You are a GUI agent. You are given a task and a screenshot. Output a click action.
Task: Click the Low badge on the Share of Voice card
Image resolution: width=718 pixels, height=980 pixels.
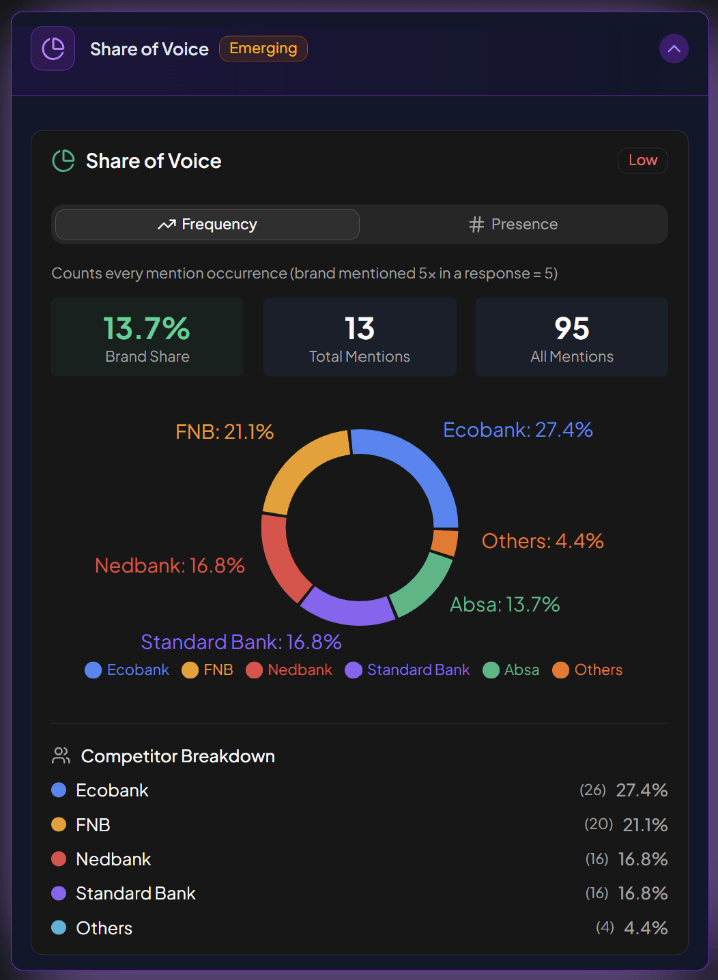tap(642, 160)
